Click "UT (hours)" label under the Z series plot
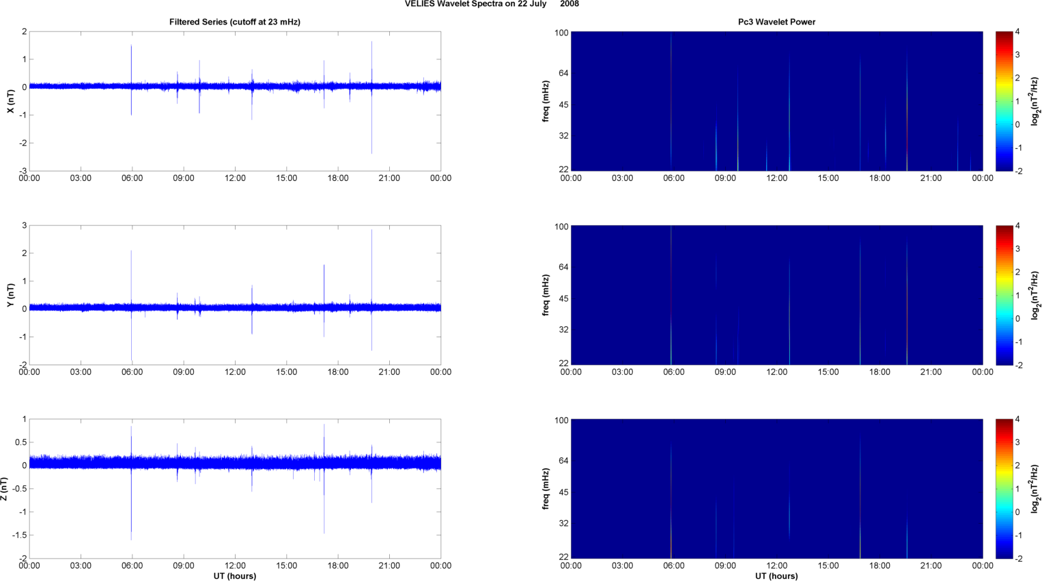The width and height of the screenshot is (1042, 581). coord(235,576)
